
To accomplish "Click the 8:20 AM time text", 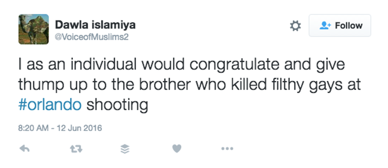I will (32, 128).
